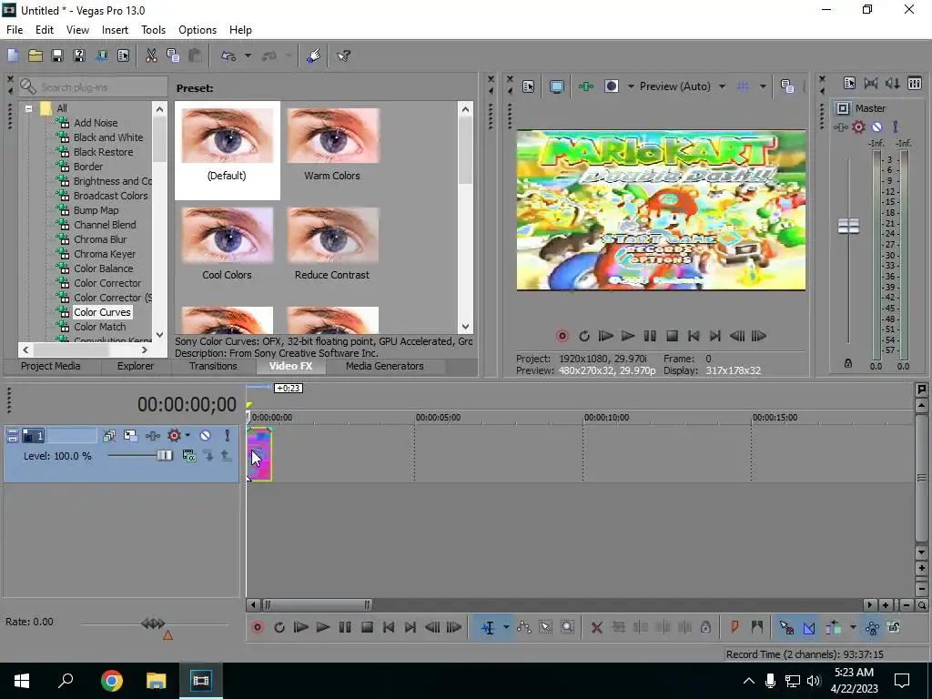Open the File menu
The width and height of the screenshot is (932, 699).
[x=15, y=30]
